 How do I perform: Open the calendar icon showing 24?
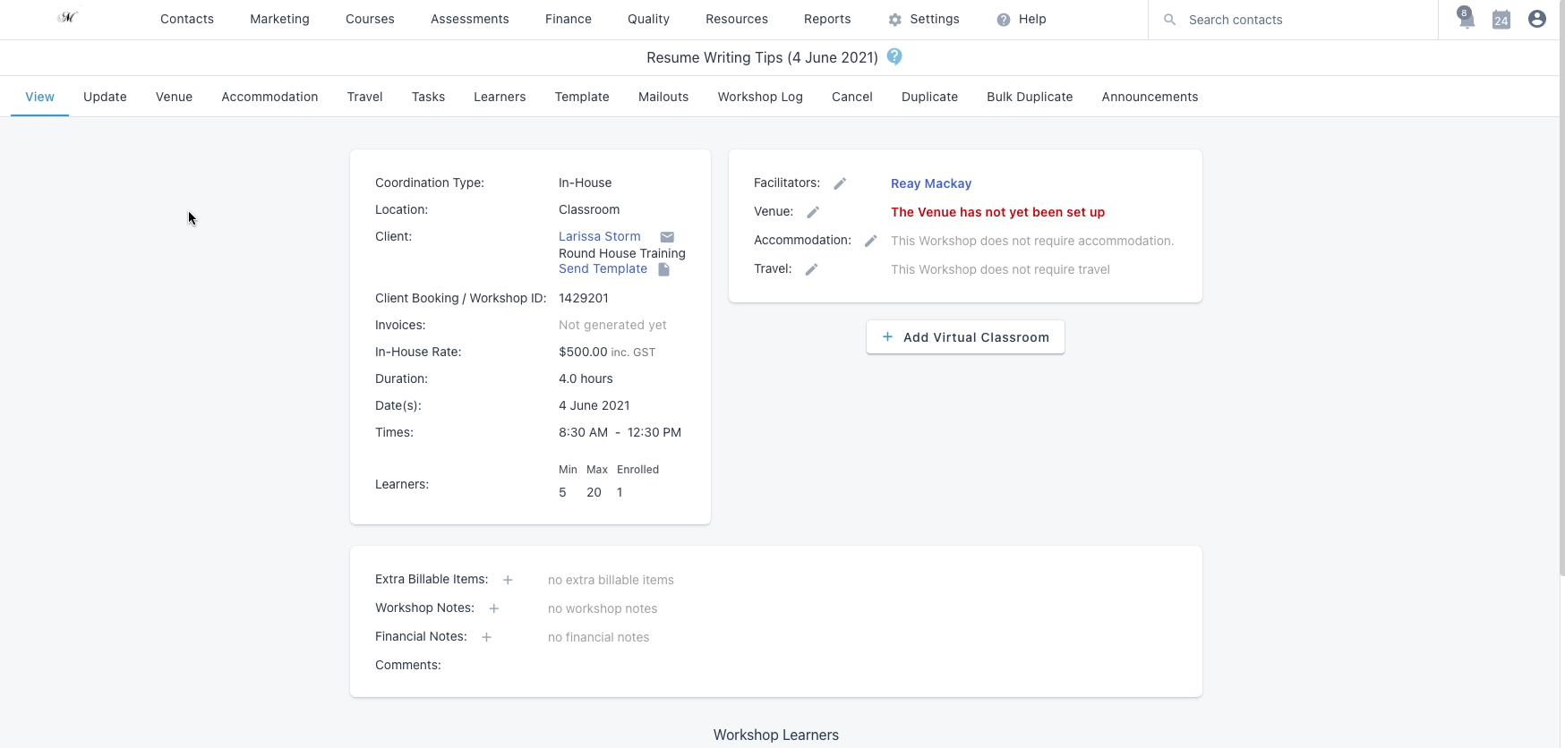point(1501,19)
